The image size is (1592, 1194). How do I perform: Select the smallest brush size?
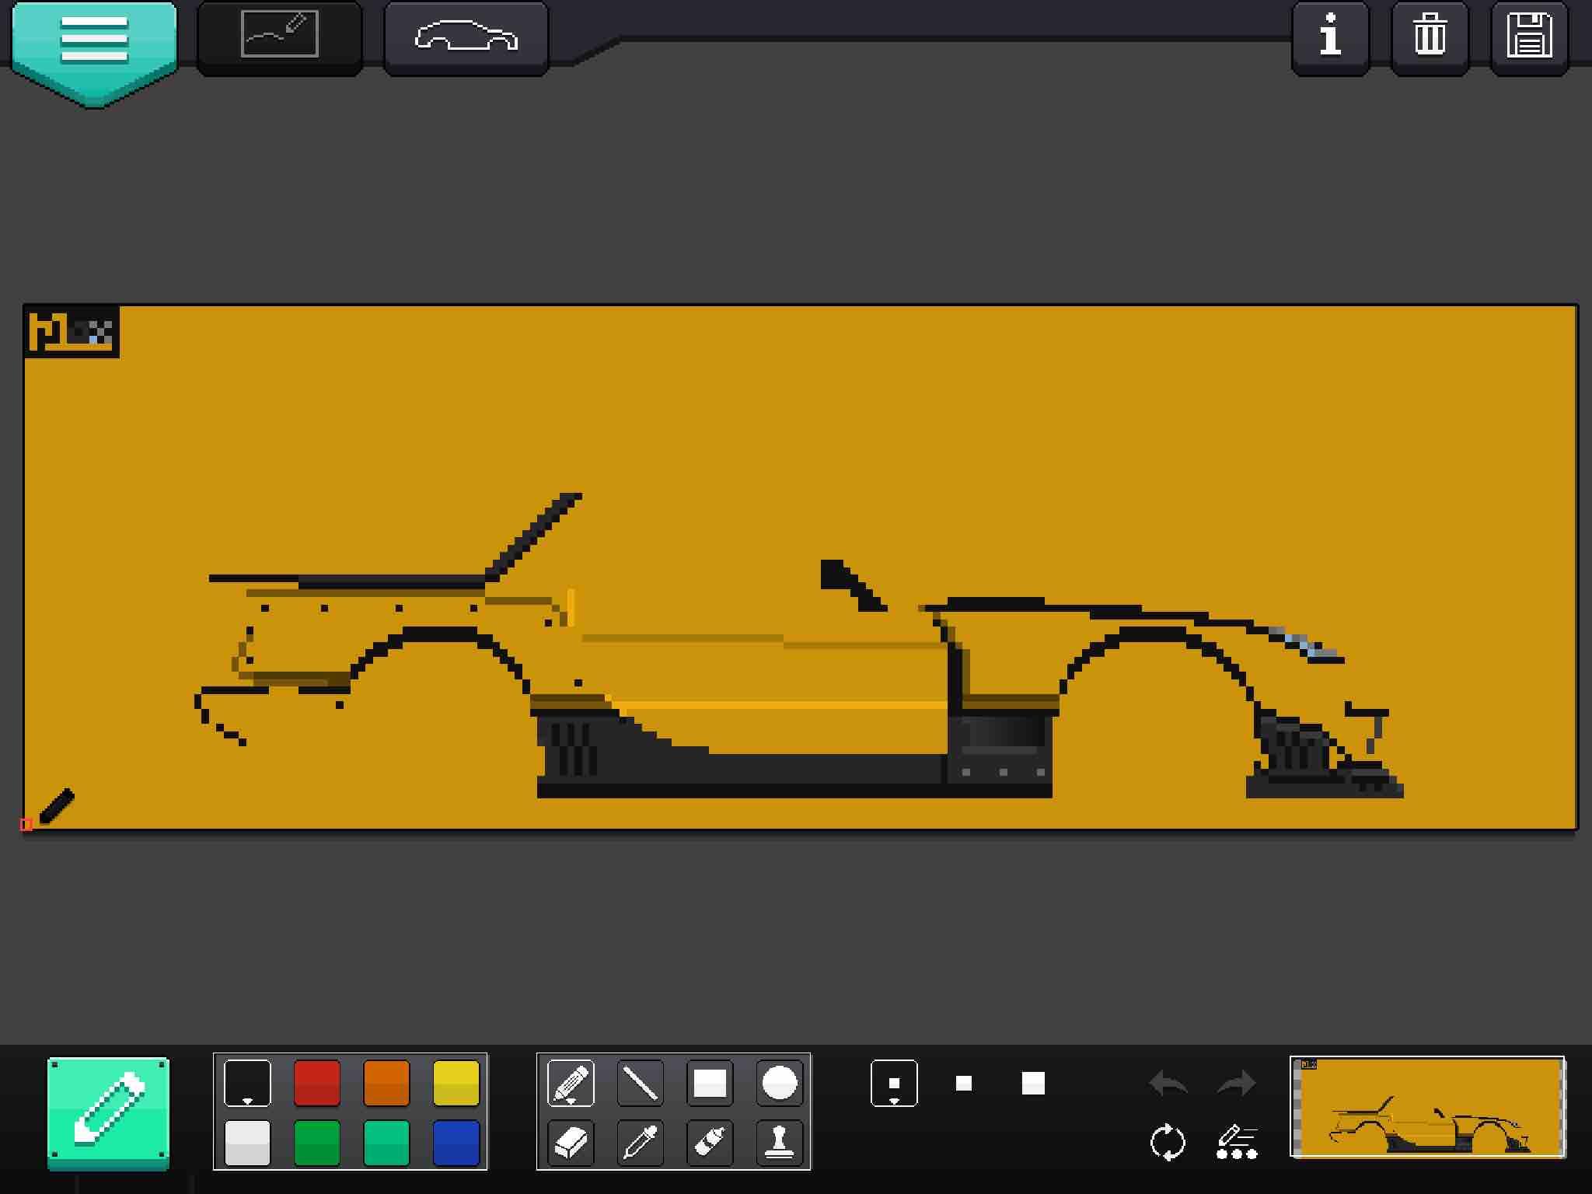[894, 1082]
